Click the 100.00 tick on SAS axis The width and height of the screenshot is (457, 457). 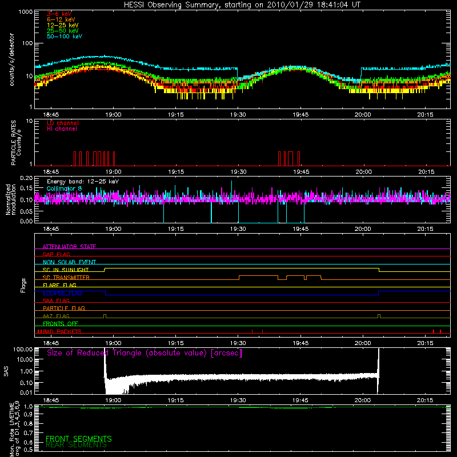(23, 350)
